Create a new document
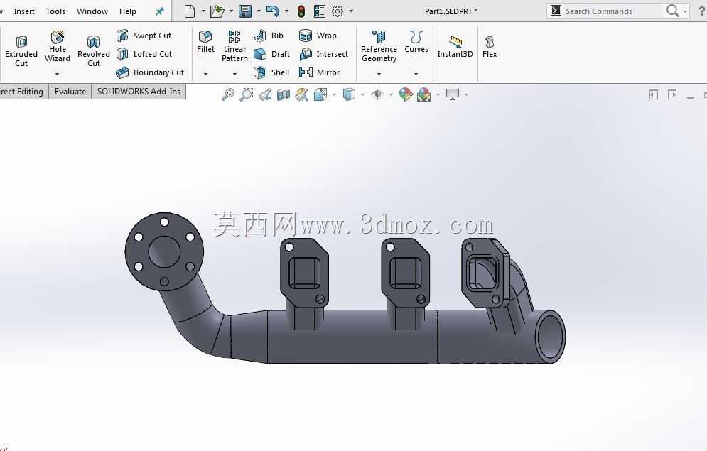The height and width of the screenshot is (451, 707). pyautogui.click(x=190, y=11)
